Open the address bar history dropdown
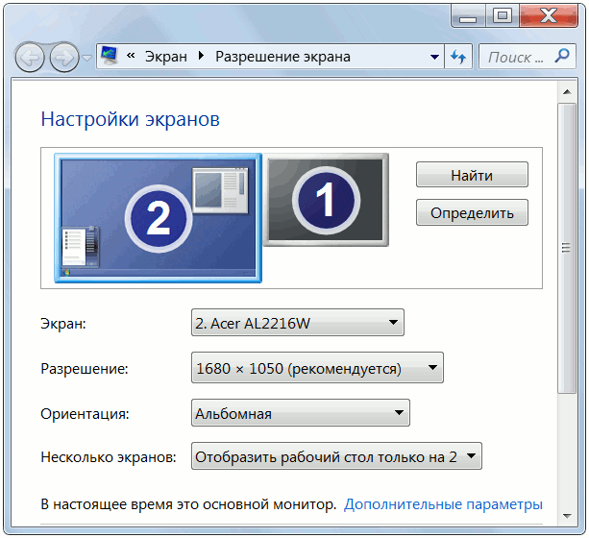The width and height of the screenshot is (589, 538). (x=434, y=57)
